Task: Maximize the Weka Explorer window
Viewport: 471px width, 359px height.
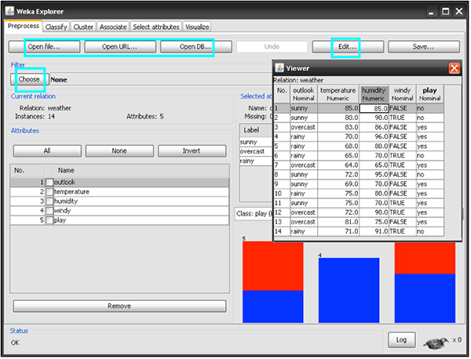Action: coord(445,12)
